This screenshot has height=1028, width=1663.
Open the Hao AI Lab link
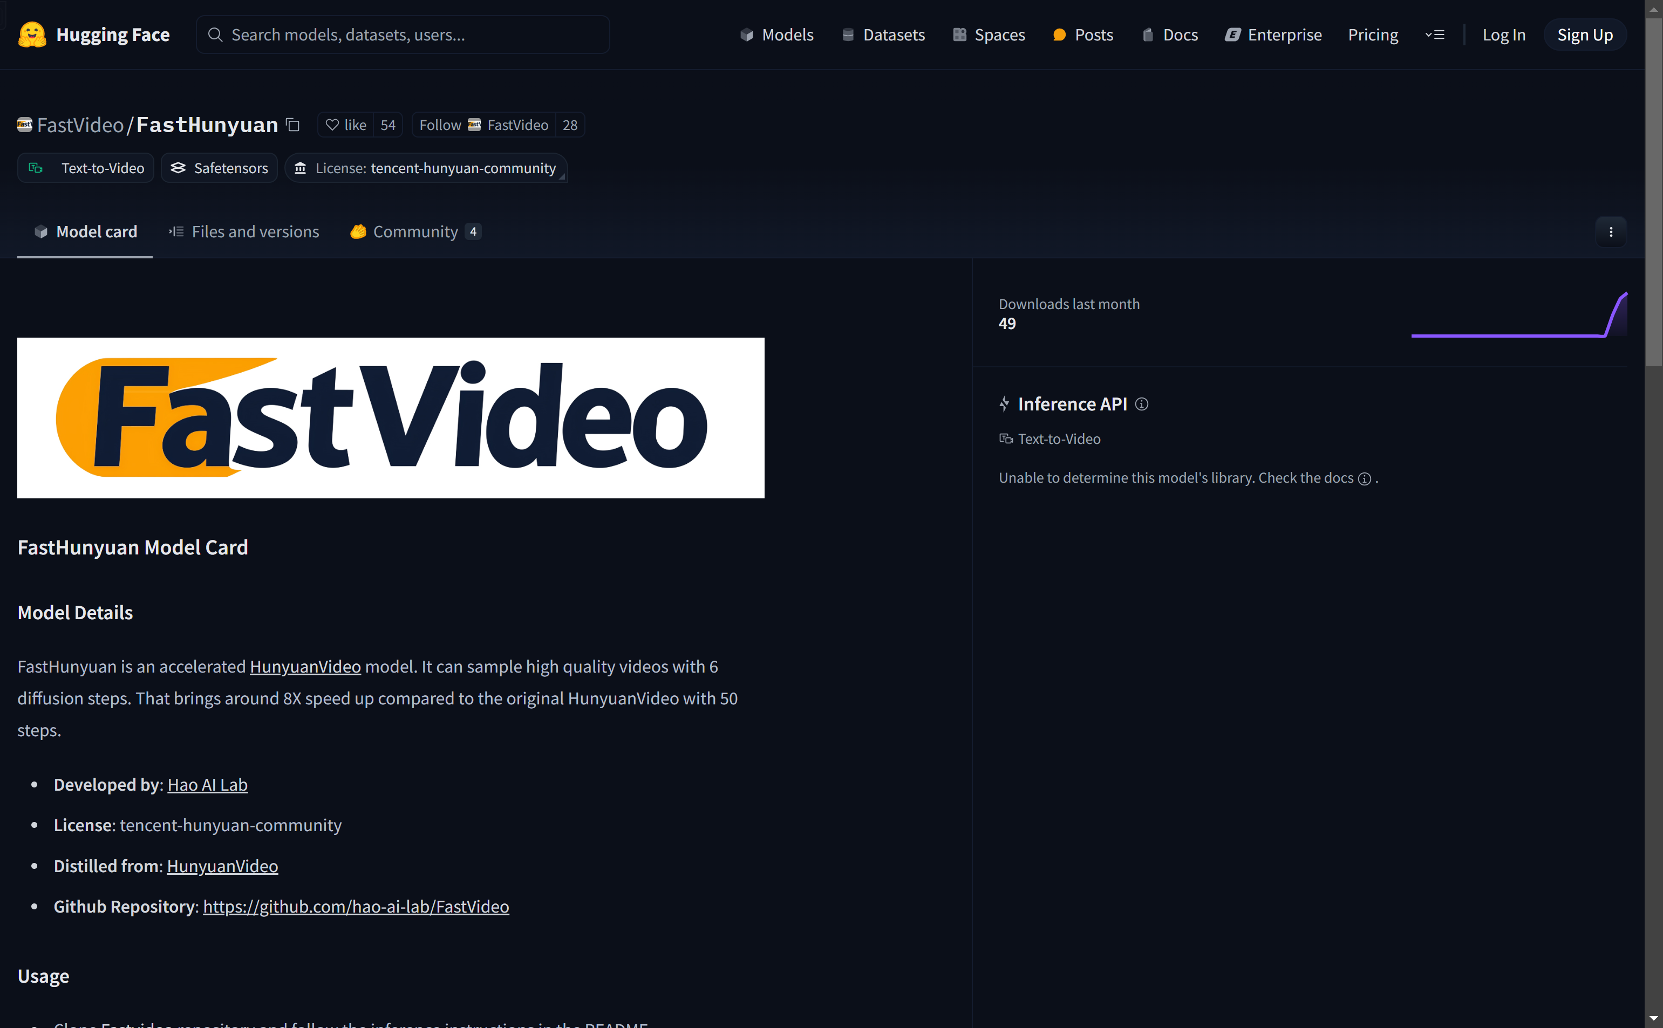207,785
